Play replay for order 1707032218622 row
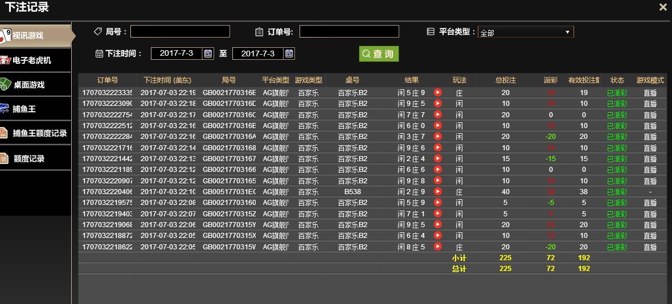 click(437, 246)
